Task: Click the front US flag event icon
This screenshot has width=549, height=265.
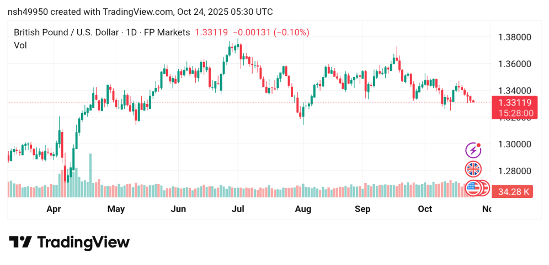Action: click(473, 188)
